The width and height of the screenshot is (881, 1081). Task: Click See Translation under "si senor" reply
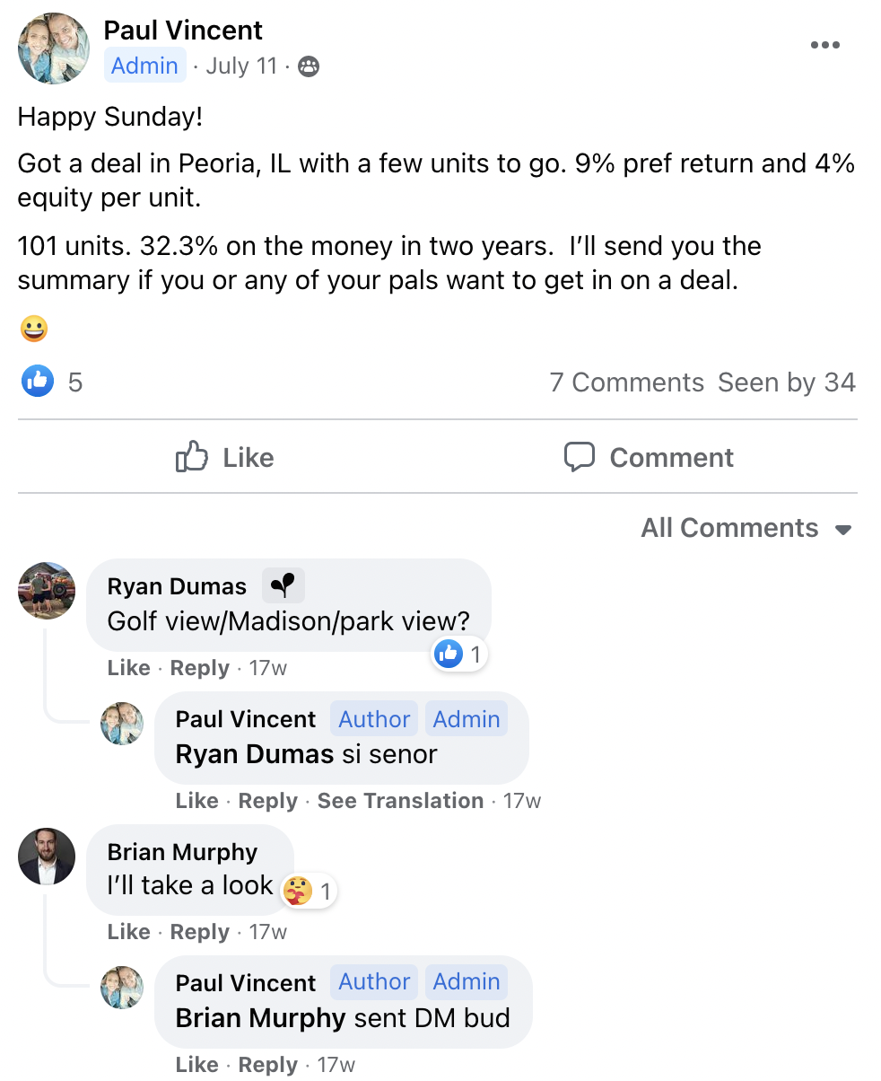coord(400,801)
